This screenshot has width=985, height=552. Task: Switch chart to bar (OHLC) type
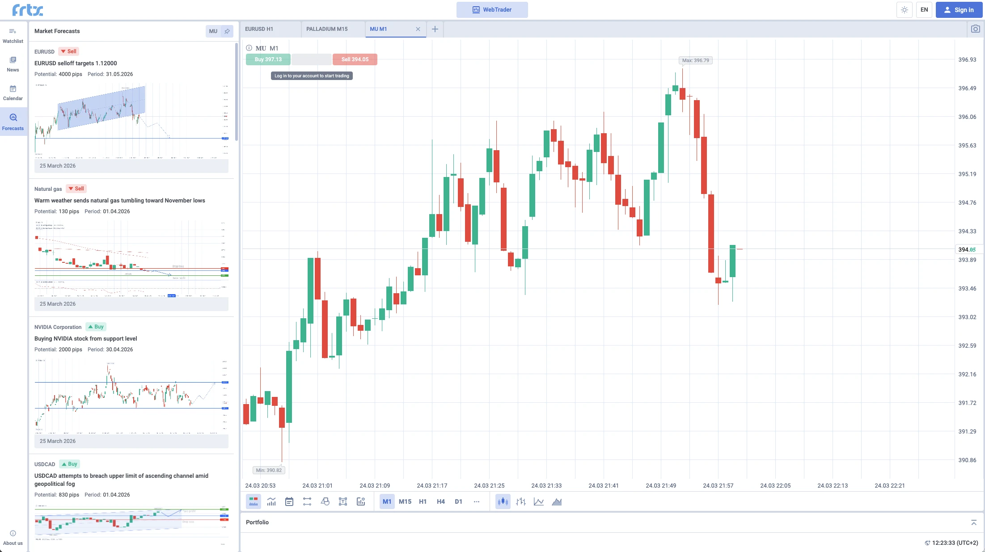(521, 501)
